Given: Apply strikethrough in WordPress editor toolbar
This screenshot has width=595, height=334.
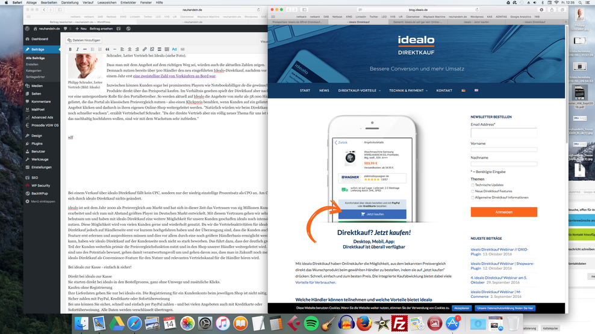Looking at the screenshot, I should click(85, 49).
